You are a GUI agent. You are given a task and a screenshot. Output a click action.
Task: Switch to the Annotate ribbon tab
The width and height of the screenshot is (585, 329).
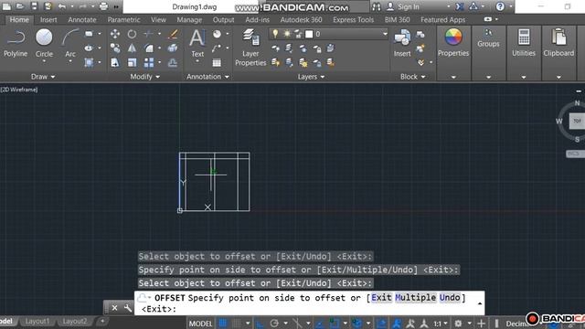click(82, 19)
